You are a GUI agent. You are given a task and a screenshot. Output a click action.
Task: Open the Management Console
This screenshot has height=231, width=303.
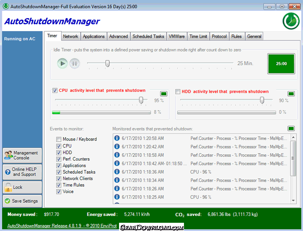[22, 155]
